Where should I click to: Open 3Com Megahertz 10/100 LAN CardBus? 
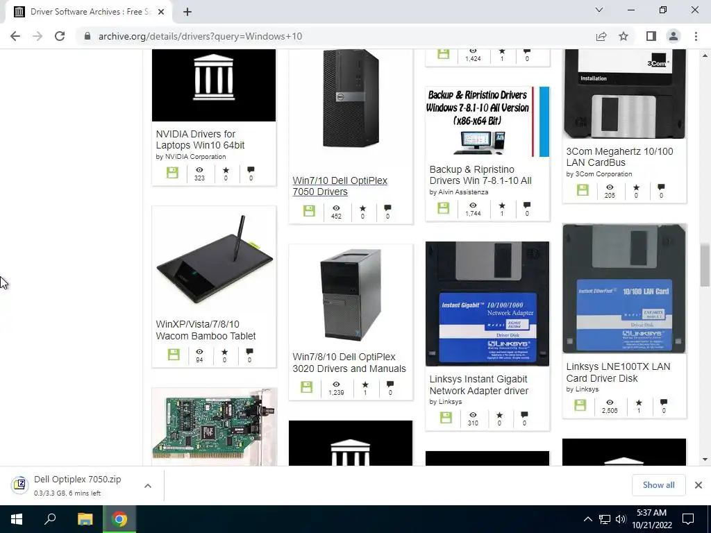click(x=619, y=157)
